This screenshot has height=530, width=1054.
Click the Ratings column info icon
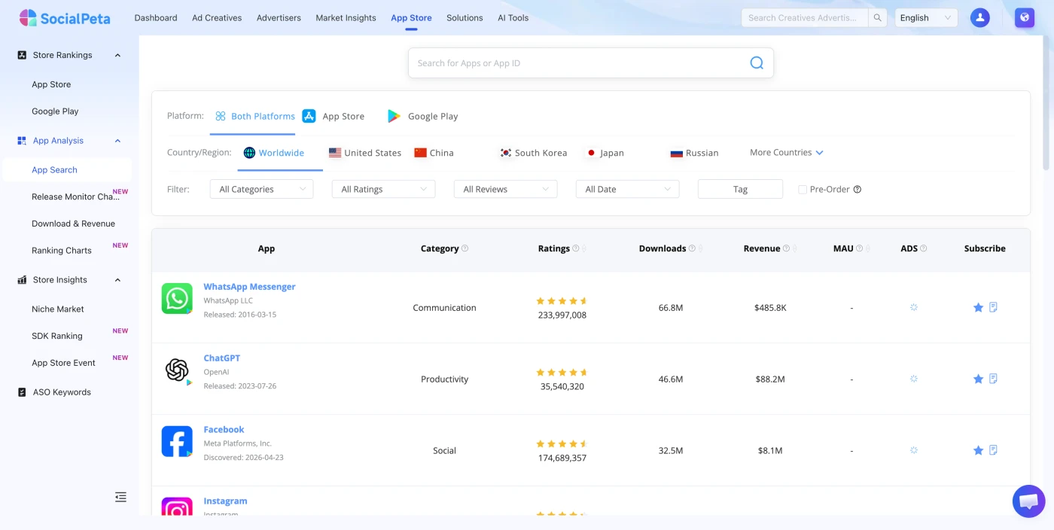click(576, 248)
